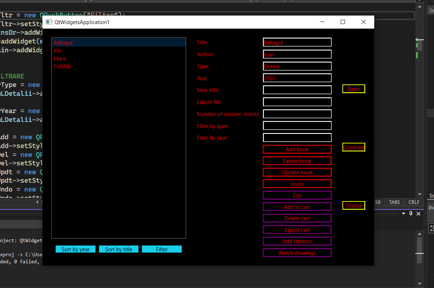The height and width of the screenshot is (288, 434).
Task: Click the "Add book" button
Action: coord(297,149)
